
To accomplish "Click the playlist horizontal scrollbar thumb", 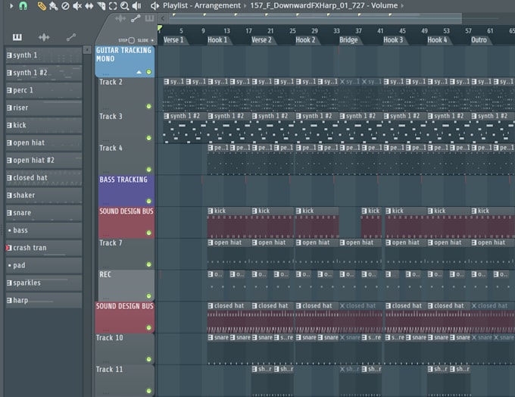I will click(315, 18).
